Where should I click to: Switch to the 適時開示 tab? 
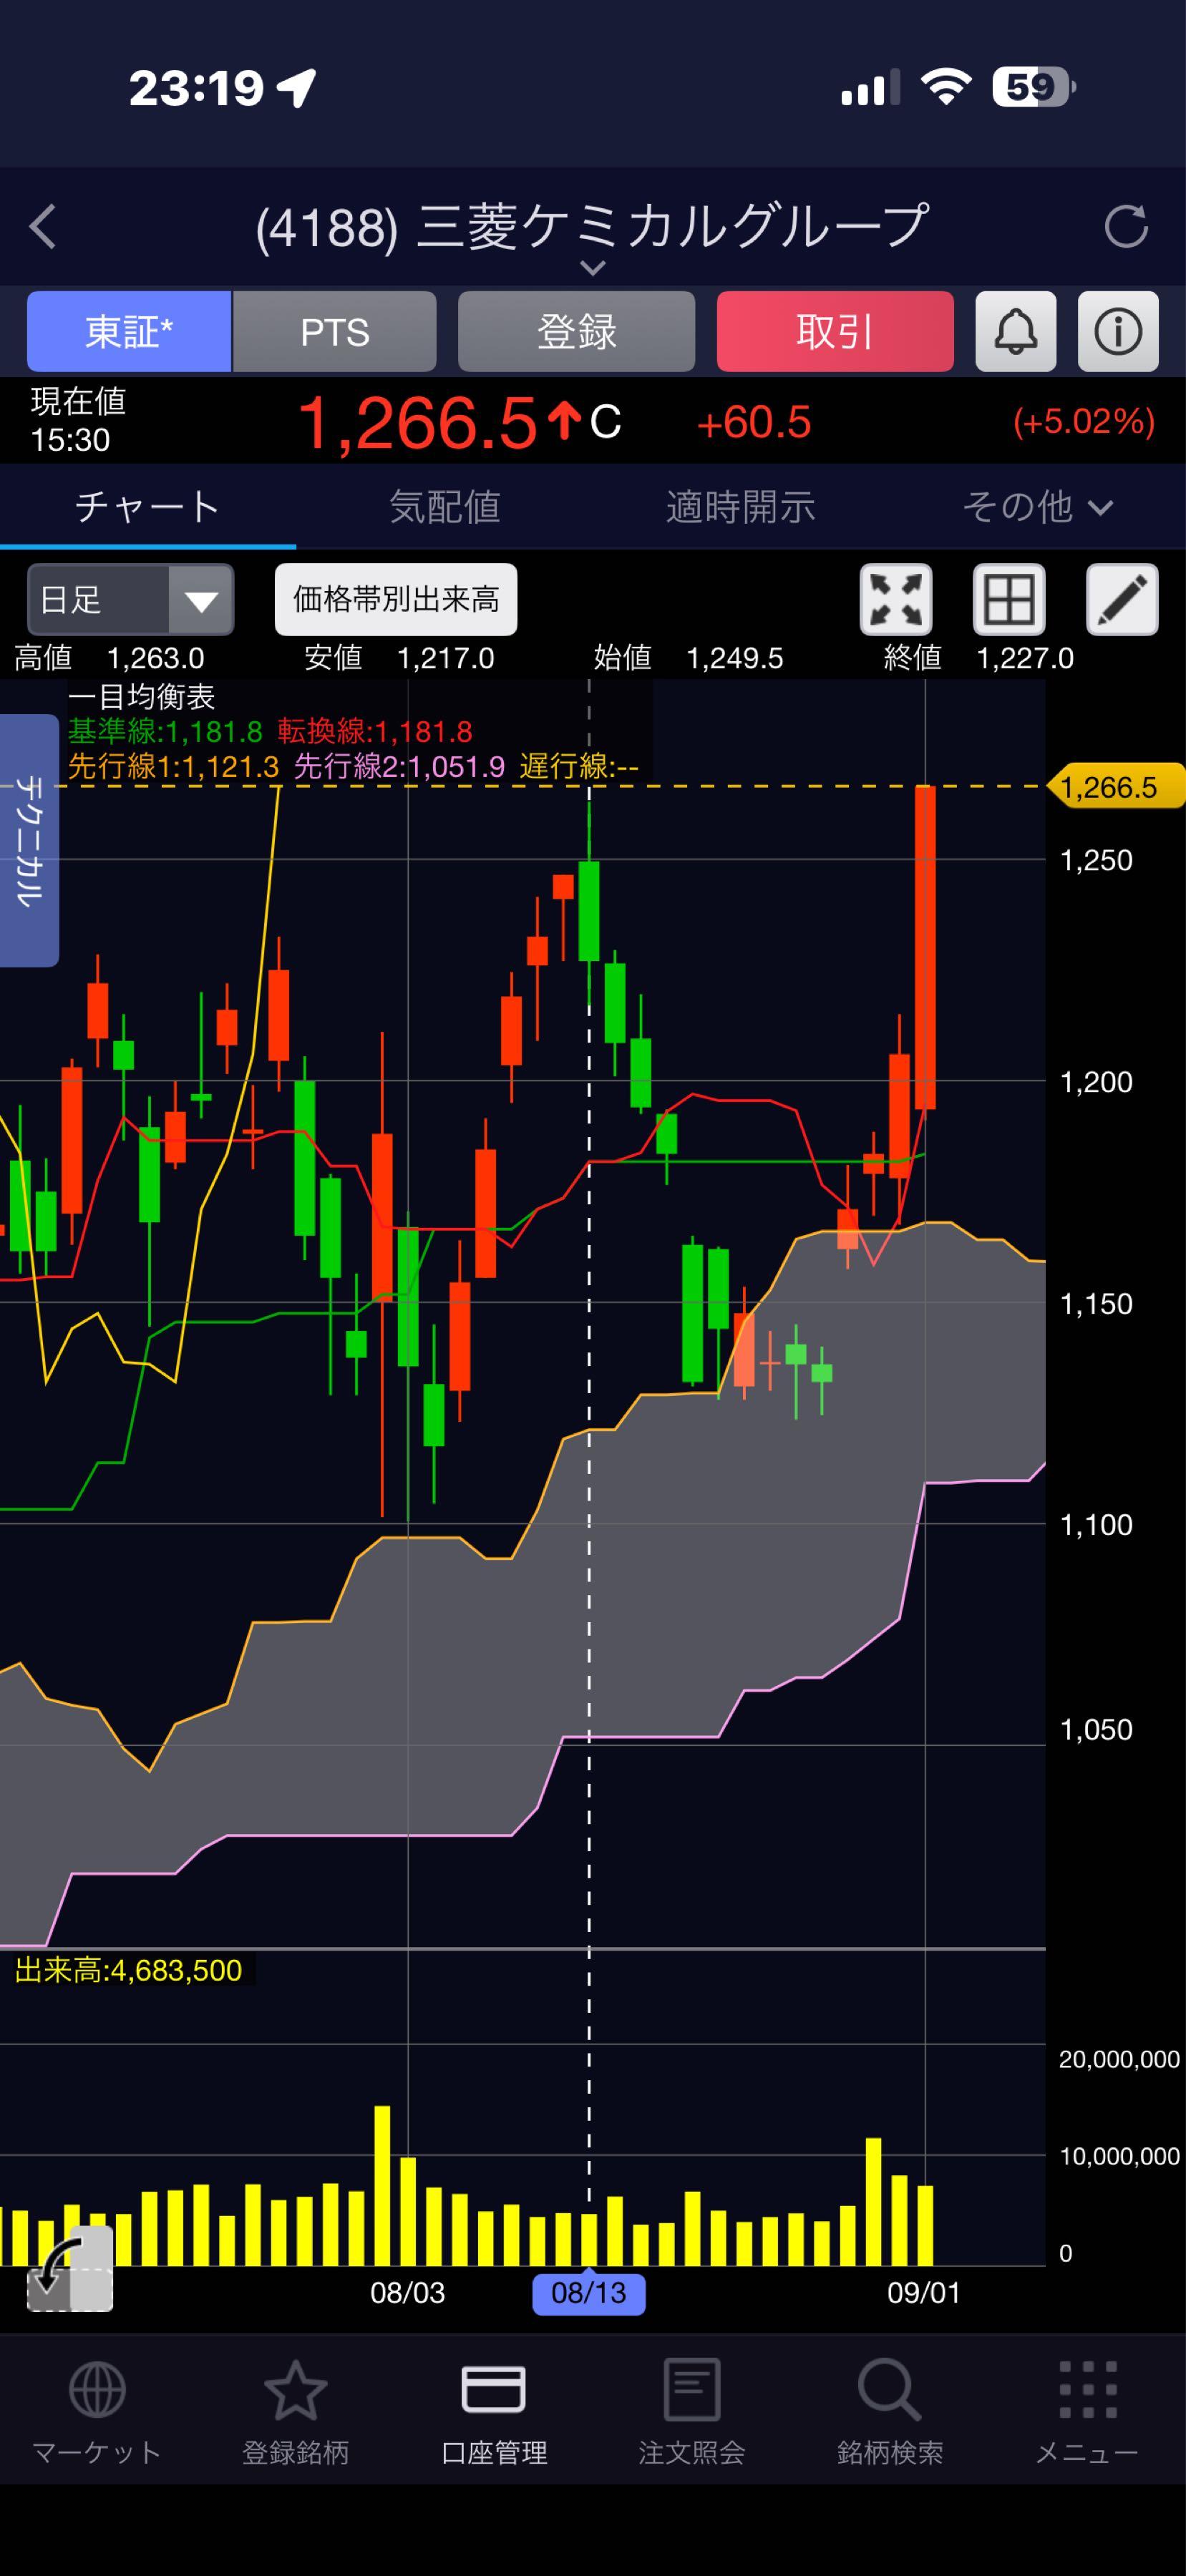[740, 507]
